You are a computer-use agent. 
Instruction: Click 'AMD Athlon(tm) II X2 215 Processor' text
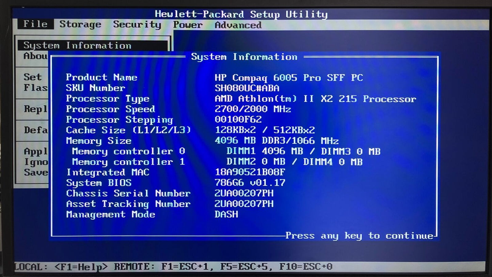click(x=315, y=99)
